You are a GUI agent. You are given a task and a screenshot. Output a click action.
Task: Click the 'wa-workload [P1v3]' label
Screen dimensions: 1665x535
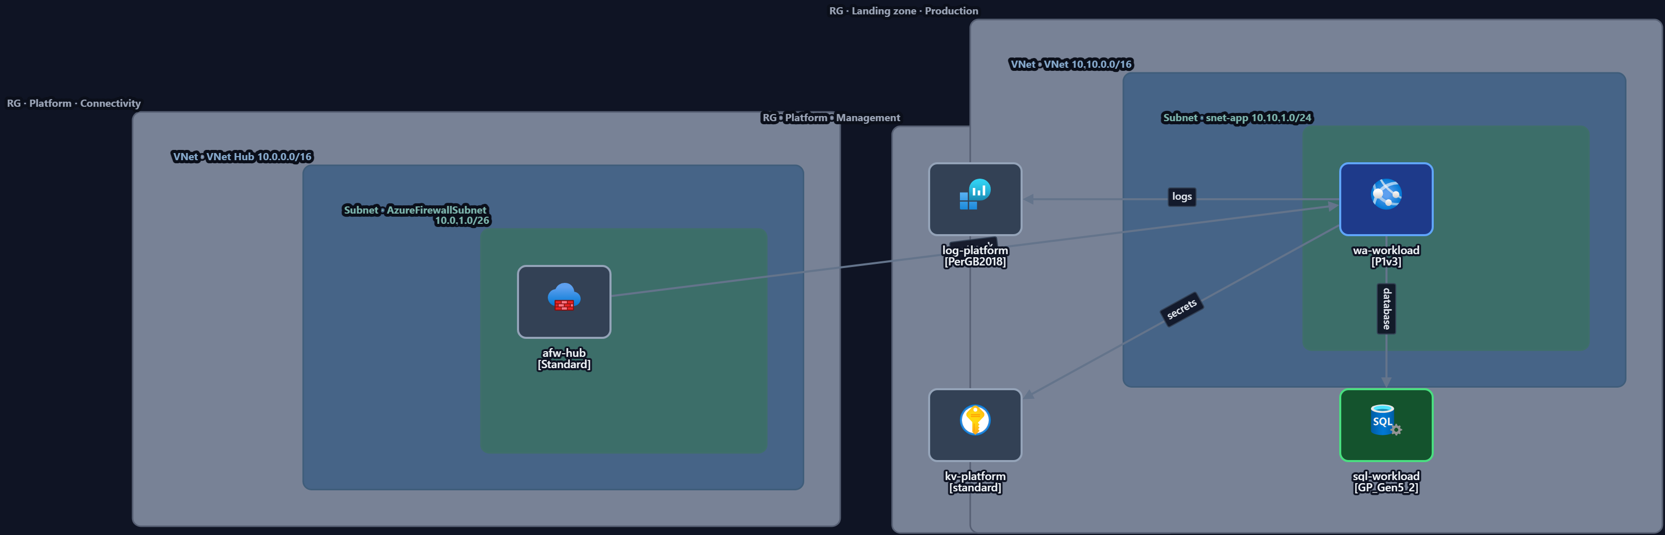click(x=1386, y=256)
